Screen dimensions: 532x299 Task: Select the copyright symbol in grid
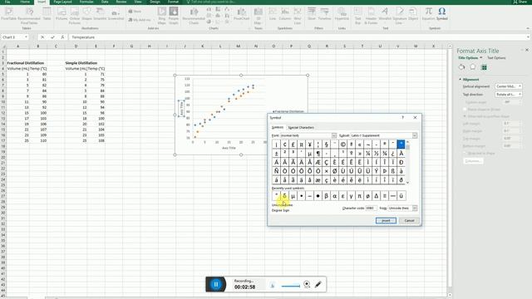click(x=342, y=144)
